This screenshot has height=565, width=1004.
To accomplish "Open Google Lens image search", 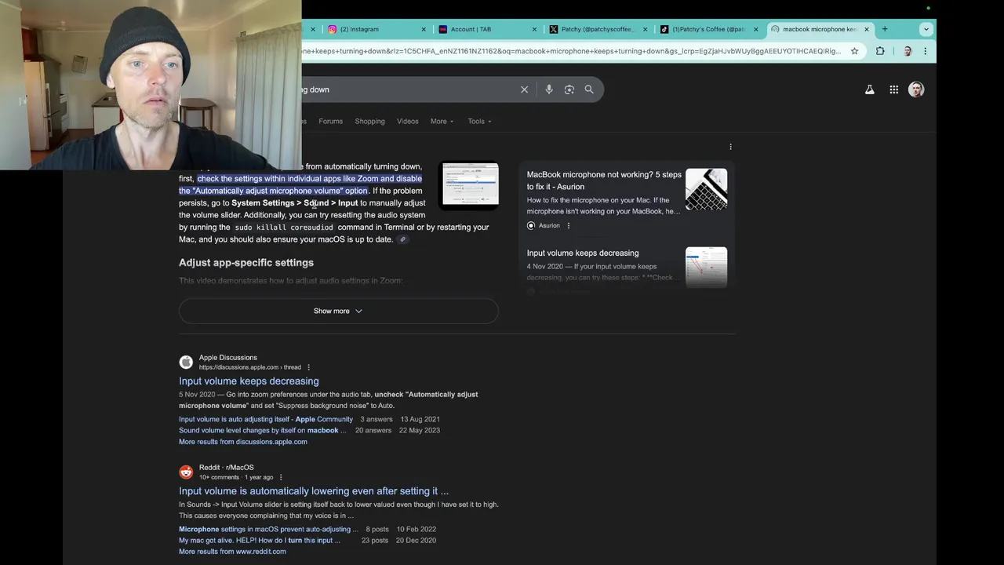I will [x=569, y=89].
